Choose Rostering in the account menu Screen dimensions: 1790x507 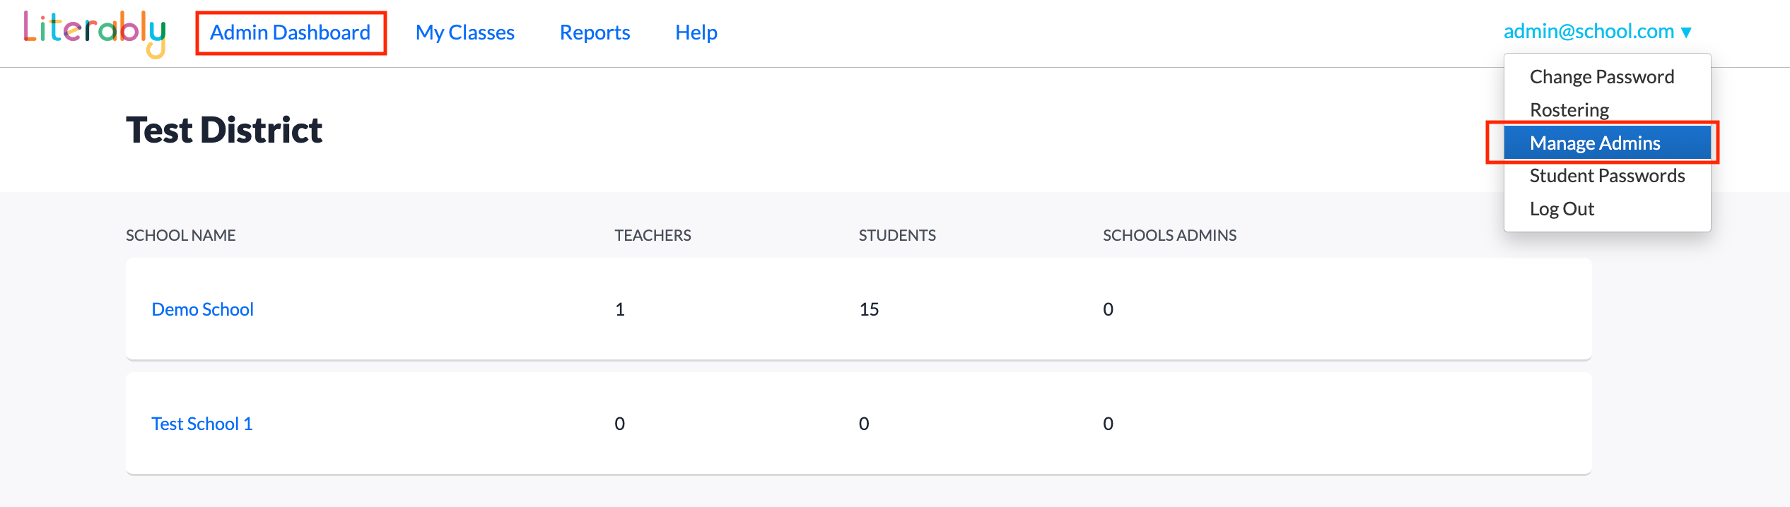(x=1569, y=110)
